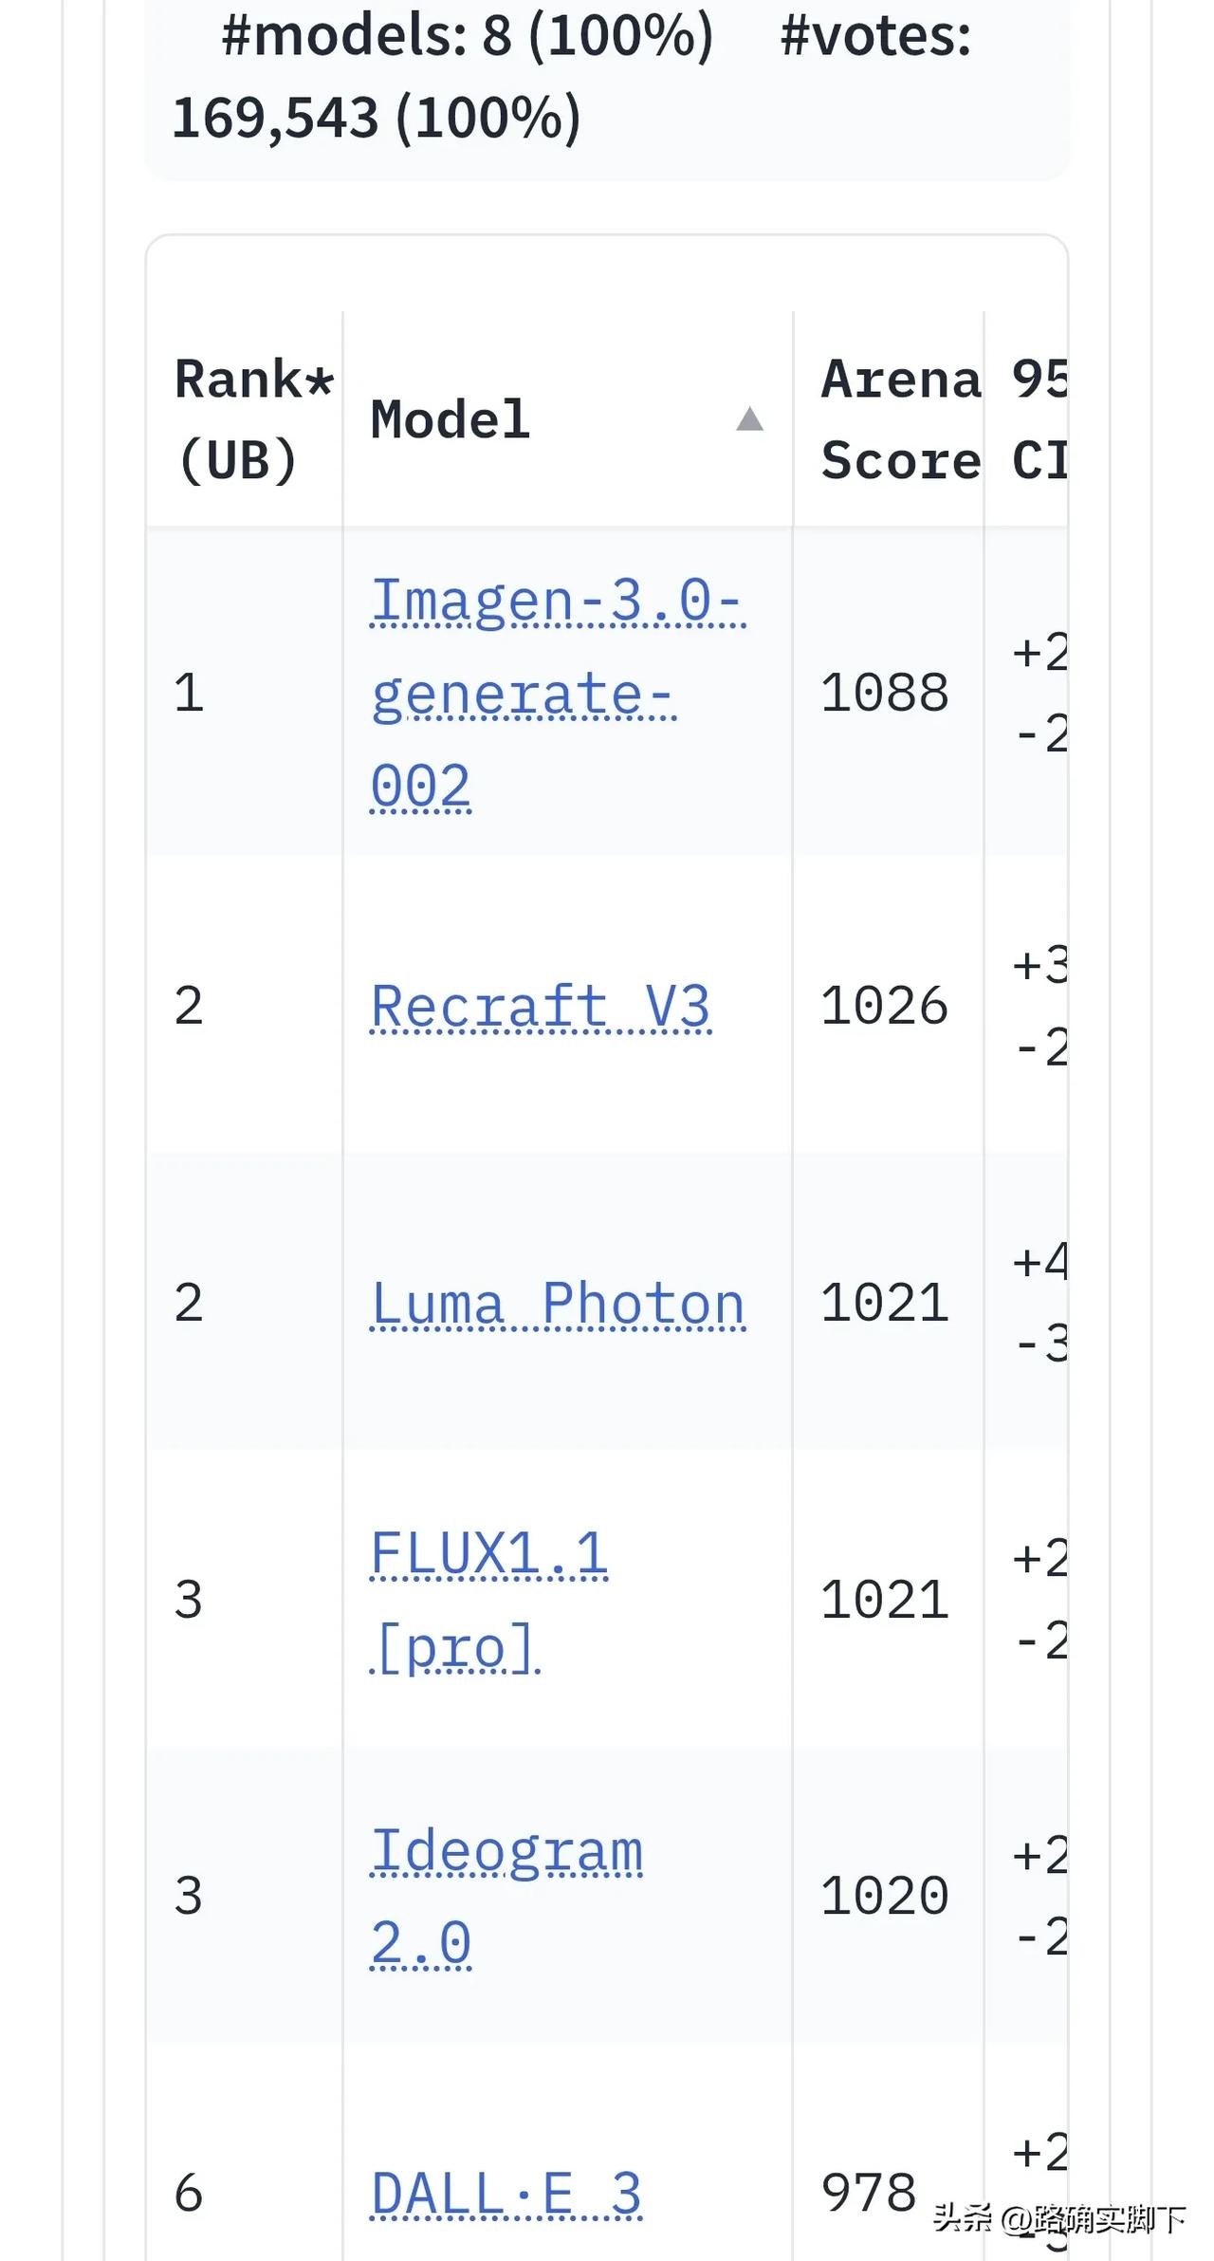
Task: Sort by Arena Score column header
Action: coord(899,419)
